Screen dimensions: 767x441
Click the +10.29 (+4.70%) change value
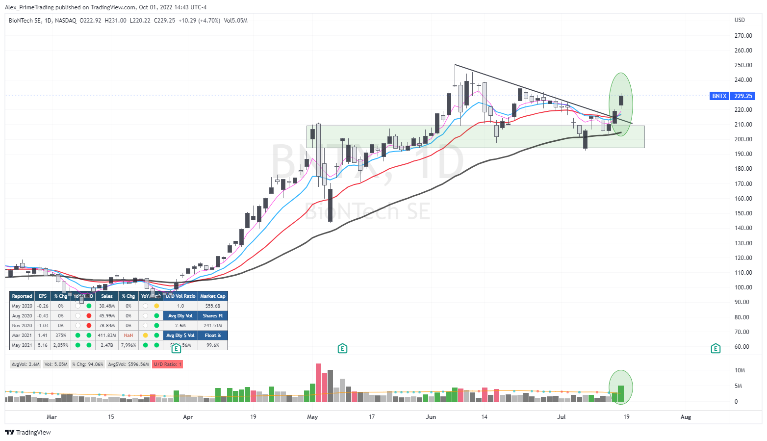[x=199, y=21]
